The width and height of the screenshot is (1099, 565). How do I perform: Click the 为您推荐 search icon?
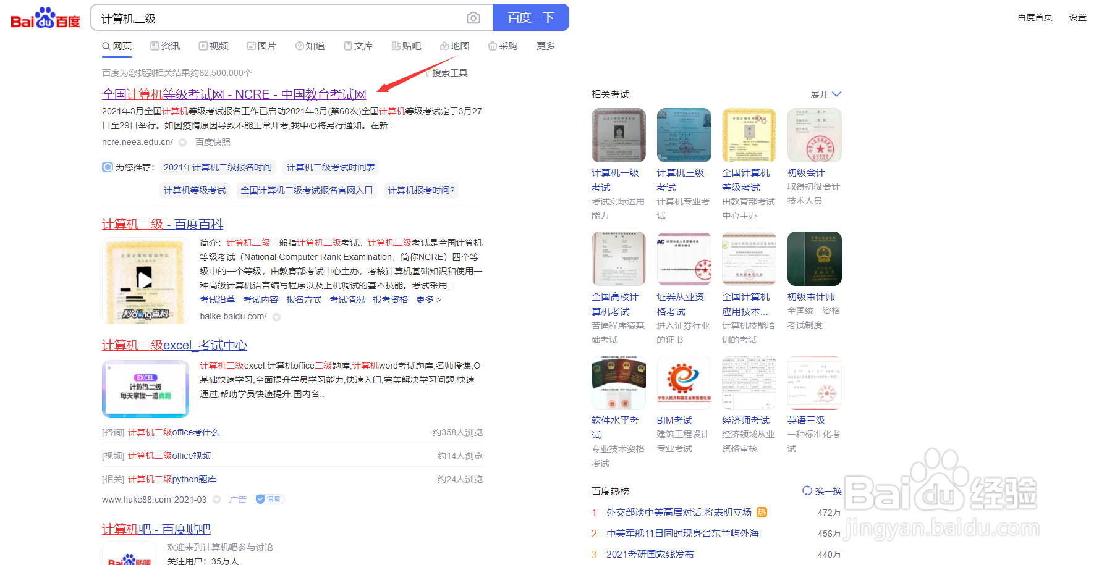(108, 167)
